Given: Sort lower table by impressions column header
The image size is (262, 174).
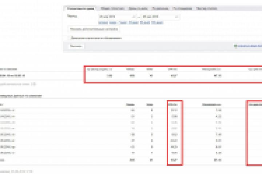Looking at the screenshot, I should click(130, 105).
